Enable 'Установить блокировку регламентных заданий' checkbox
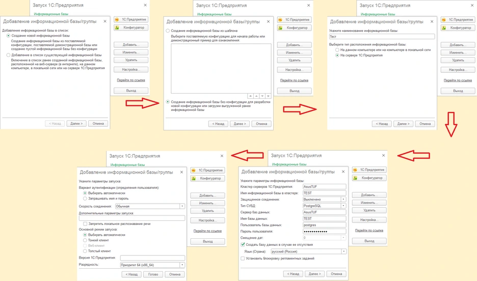This screenshot has width=477, height=281. coord(243,258)
